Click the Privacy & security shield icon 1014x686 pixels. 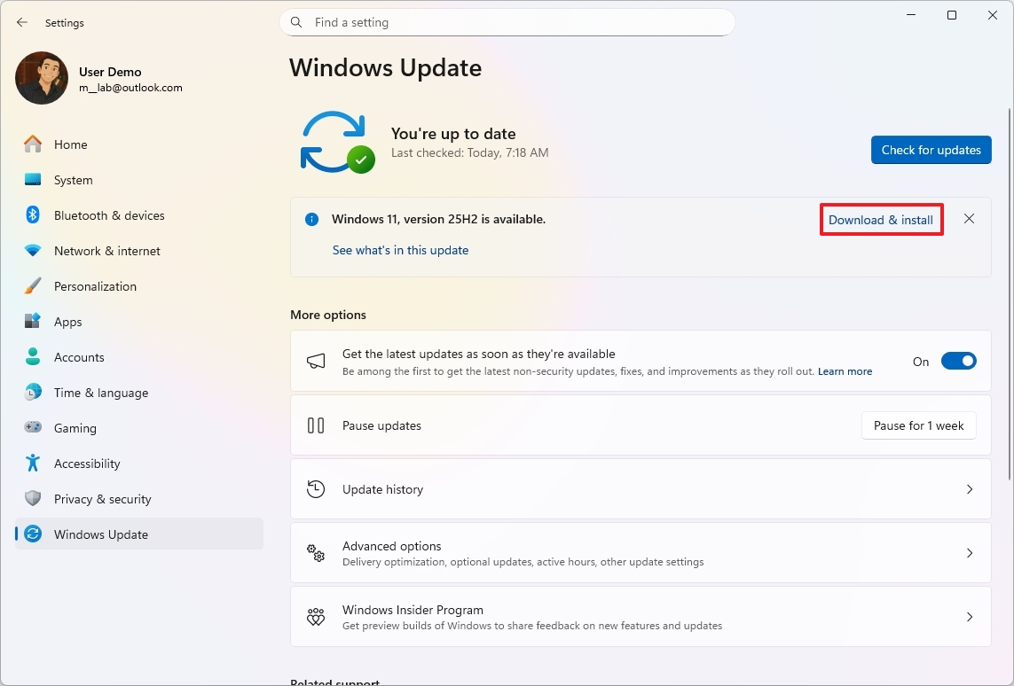33,499
